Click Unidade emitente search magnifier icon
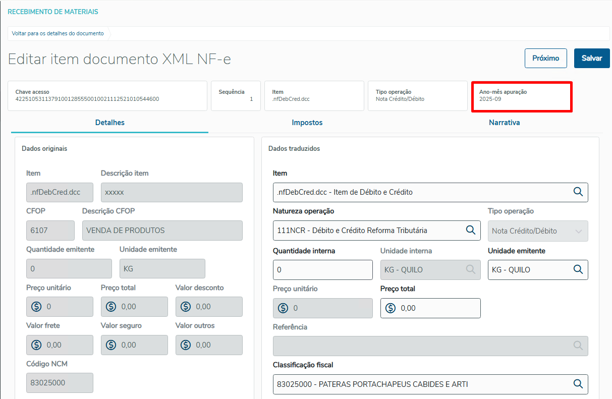 click(578, 269)
